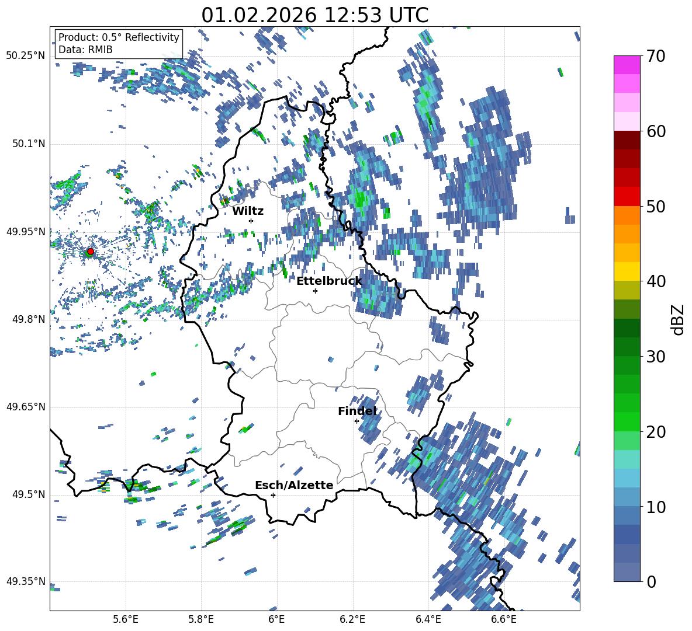Click the Product: 0.5° Reflectivity text

[119, 37]
